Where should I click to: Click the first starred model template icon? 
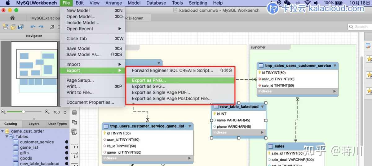pyautogui.click(x=369, y=59)
